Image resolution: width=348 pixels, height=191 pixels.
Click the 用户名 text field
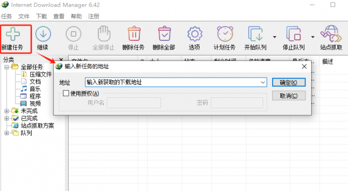(134, 103)
